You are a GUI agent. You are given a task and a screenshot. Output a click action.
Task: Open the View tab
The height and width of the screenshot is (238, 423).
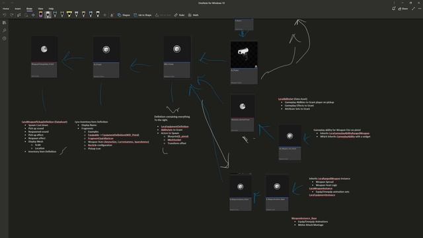[x=40, y=9]
